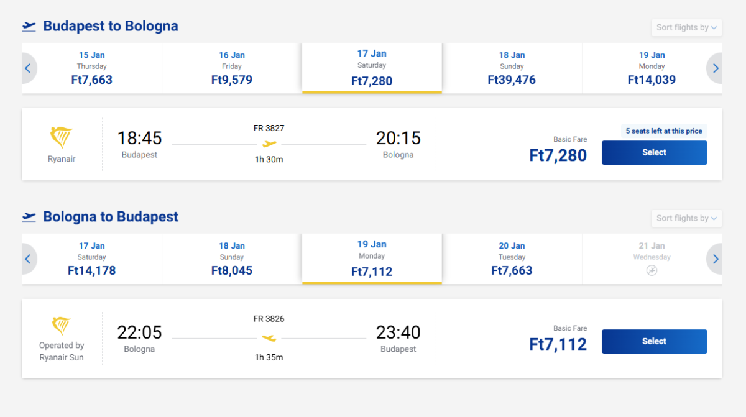This screenshot has width=746, height=417.
Task: Select the Ft7,112 Bologna to Budapest flight
Action: pyautogui.click(x=654, y=341)
